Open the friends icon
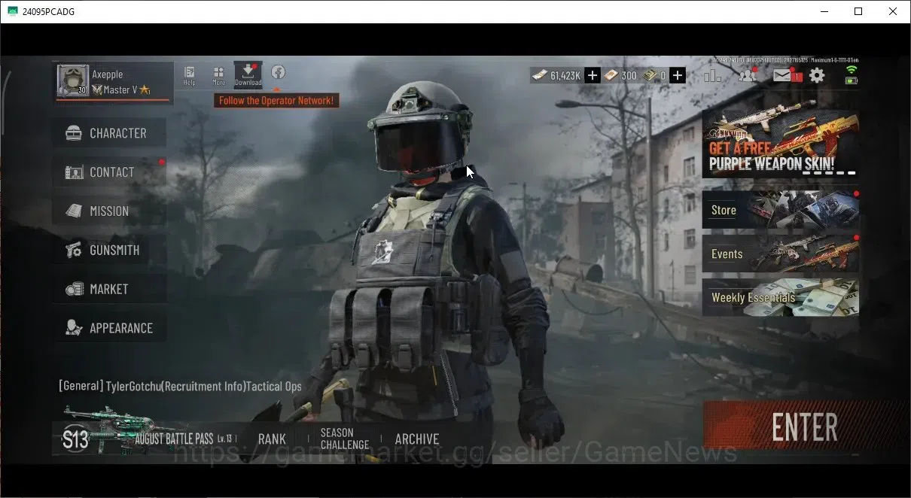The image size is (911, 498). coord(748,74)
